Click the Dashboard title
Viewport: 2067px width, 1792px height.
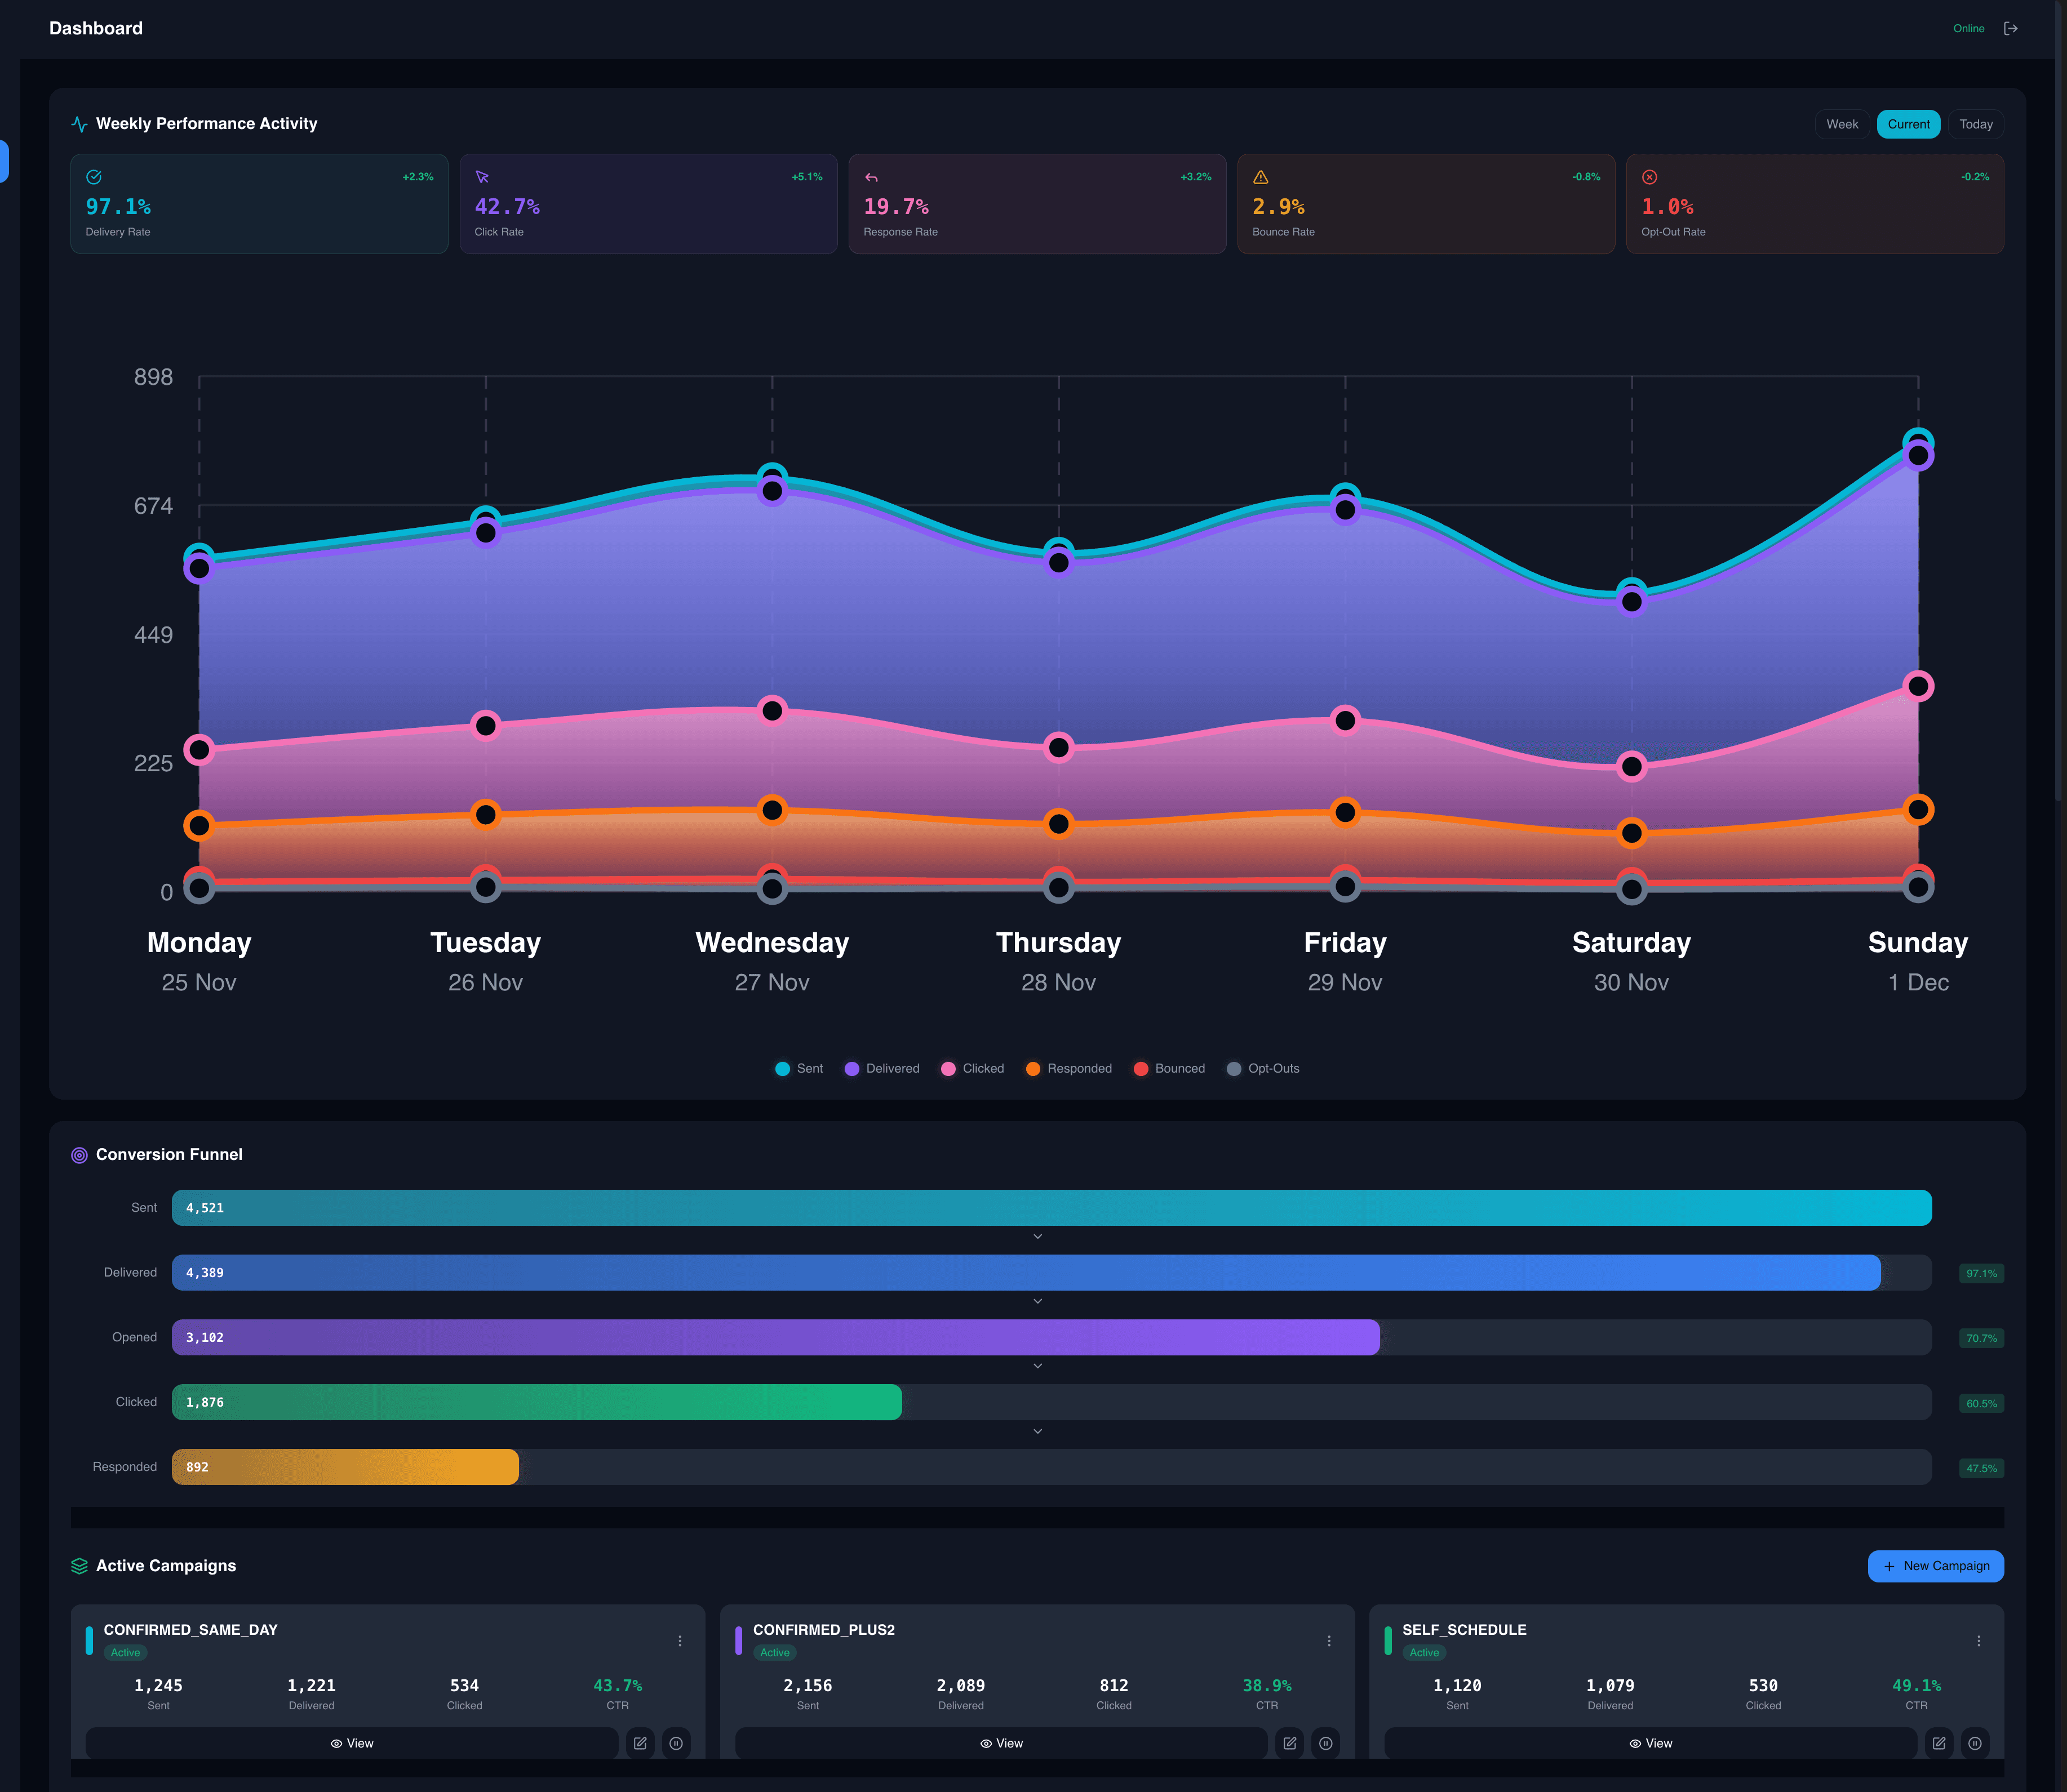click(96, 28)
